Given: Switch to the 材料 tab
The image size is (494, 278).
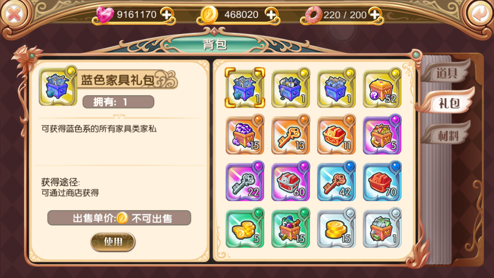Looking at the screenshot, I should point(447,136).
